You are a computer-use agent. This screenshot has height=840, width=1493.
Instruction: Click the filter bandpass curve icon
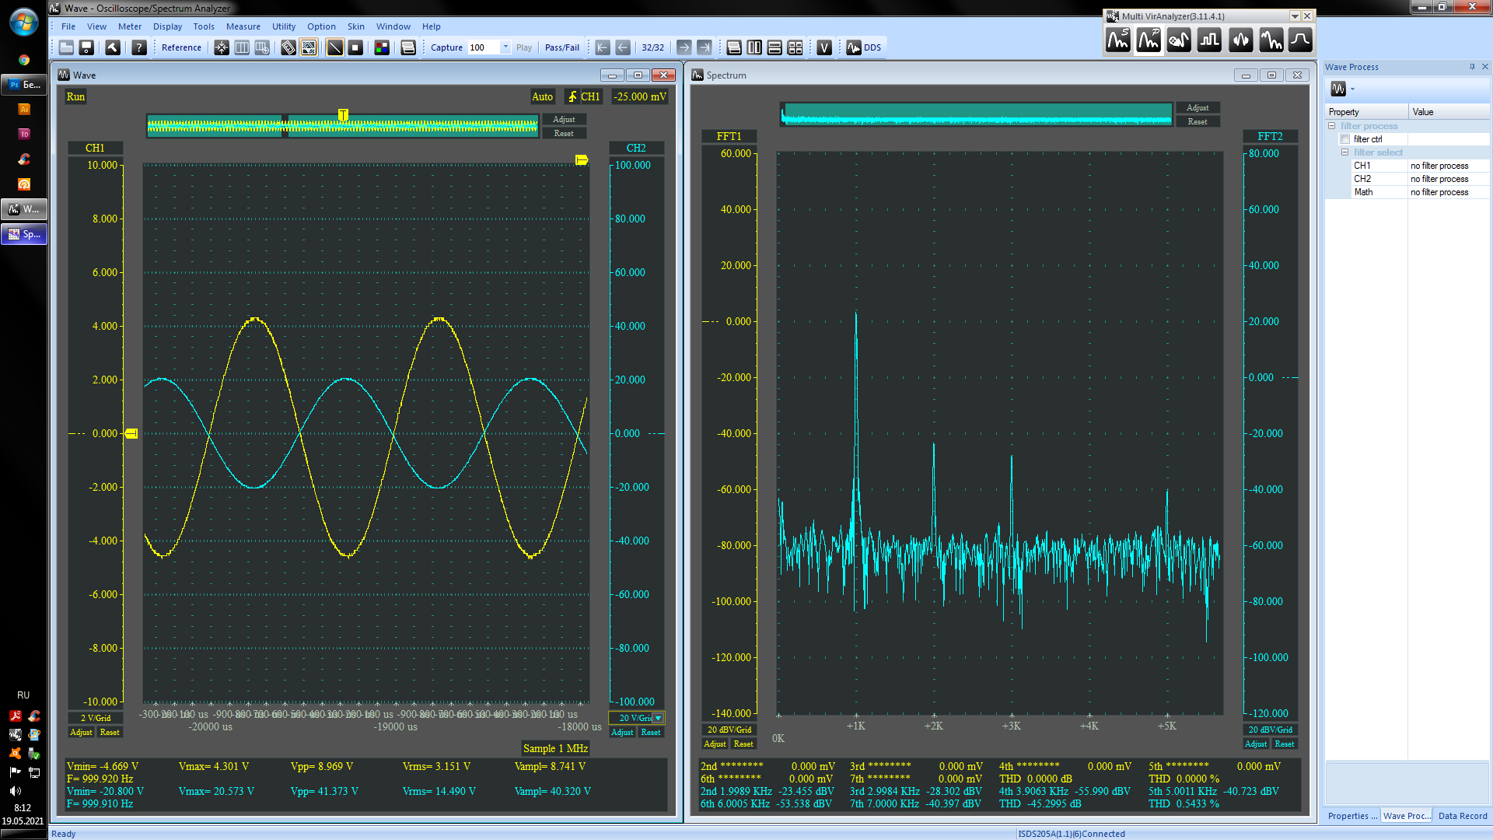1300,40
